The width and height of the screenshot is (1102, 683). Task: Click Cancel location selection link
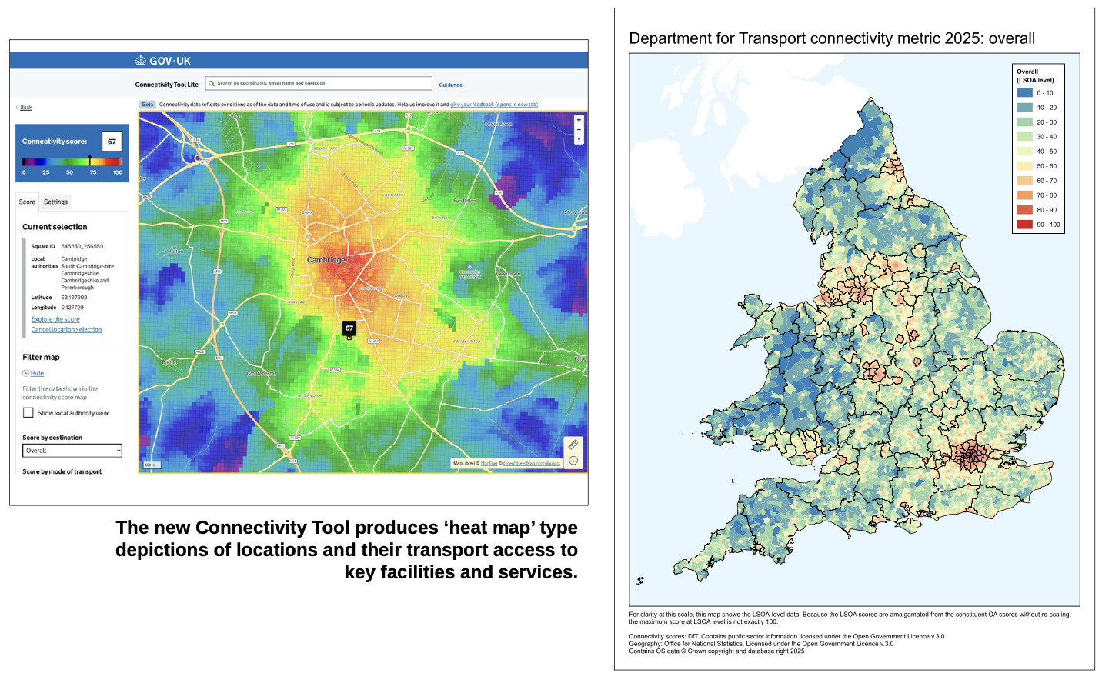click(66, 330)
